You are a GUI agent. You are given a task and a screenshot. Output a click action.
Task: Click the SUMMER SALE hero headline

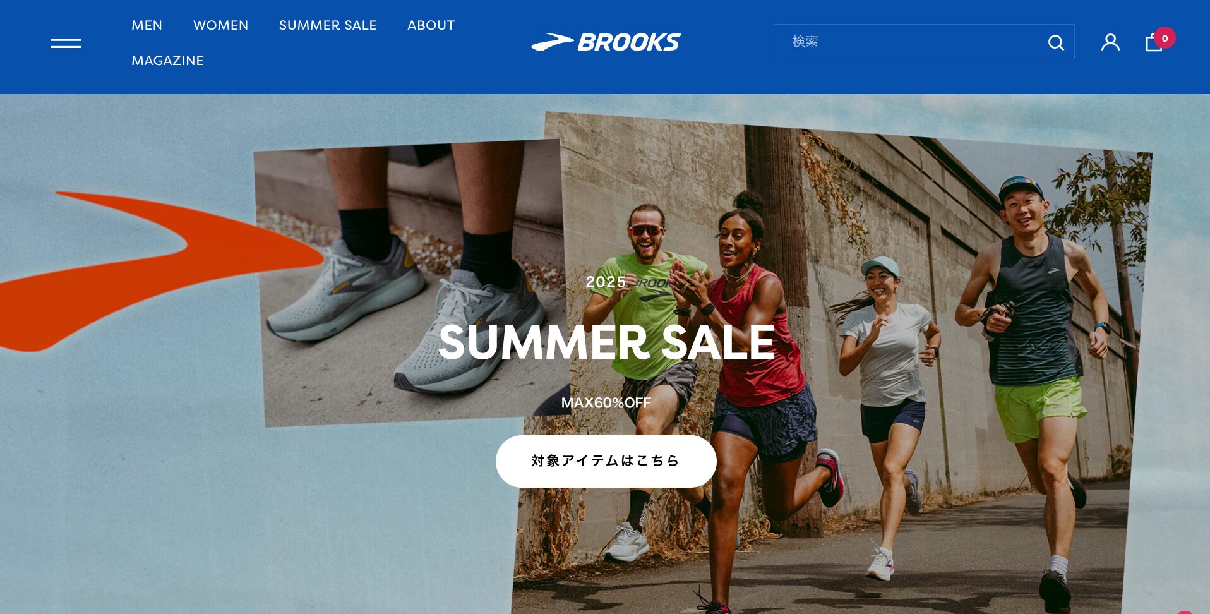(606, 342)
